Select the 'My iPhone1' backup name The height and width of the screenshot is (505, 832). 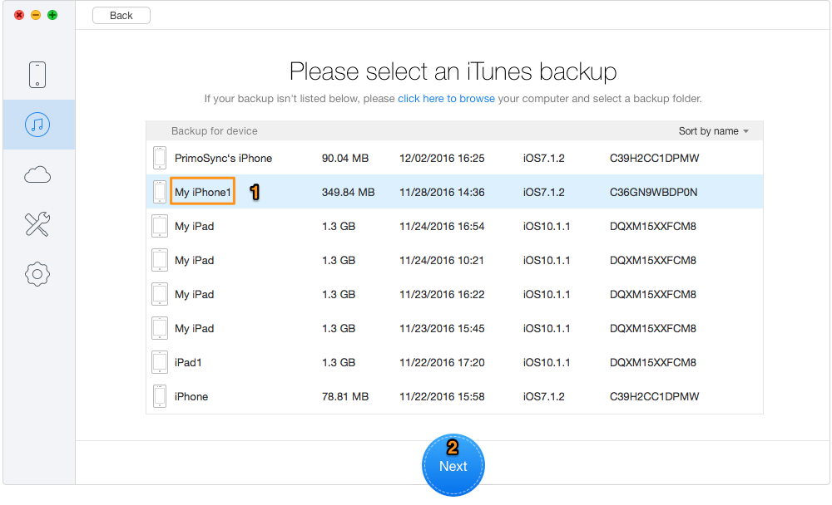pos(203,192)
